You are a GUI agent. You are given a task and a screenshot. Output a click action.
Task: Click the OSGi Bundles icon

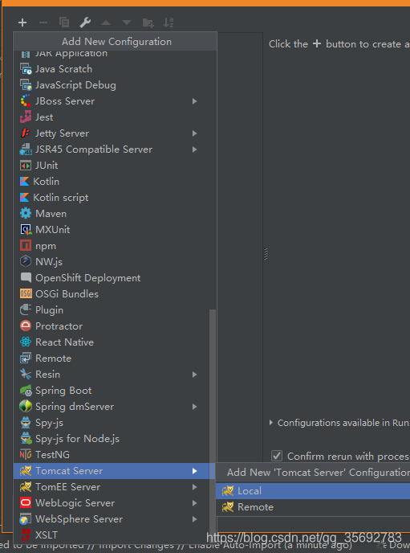click(26, 294)
